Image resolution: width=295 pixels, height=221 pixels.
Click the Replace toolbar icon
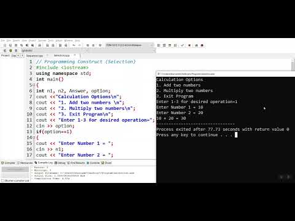pyautogui.click(x=53, y=45)
